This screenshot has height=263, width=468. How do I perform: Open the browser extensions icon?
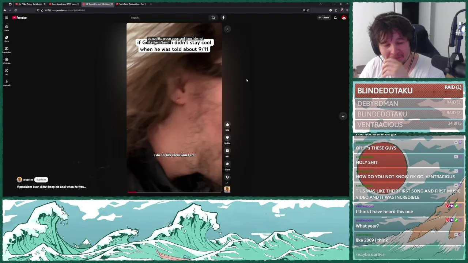[336, 10]
